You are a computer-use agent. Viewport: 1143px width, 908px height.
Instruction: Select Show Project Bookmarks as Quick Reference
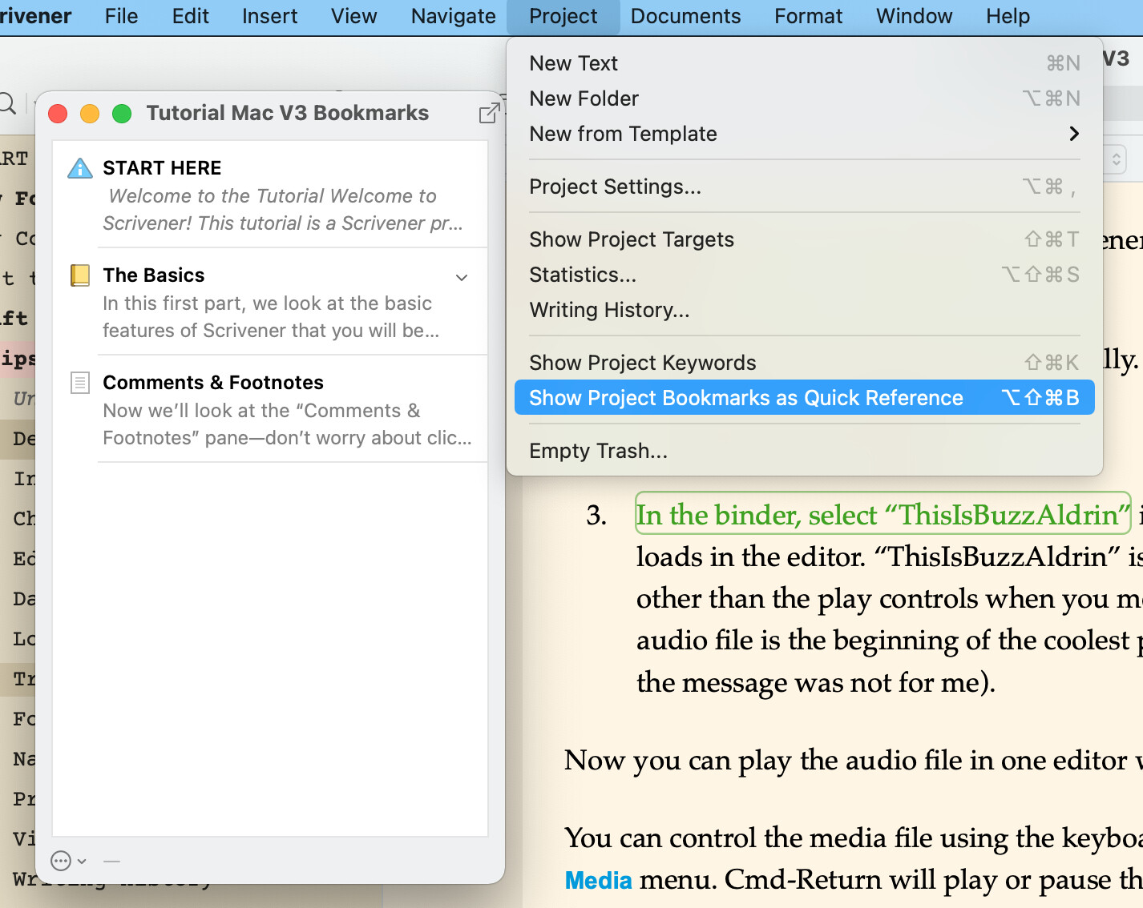click(x=805, y=398)
